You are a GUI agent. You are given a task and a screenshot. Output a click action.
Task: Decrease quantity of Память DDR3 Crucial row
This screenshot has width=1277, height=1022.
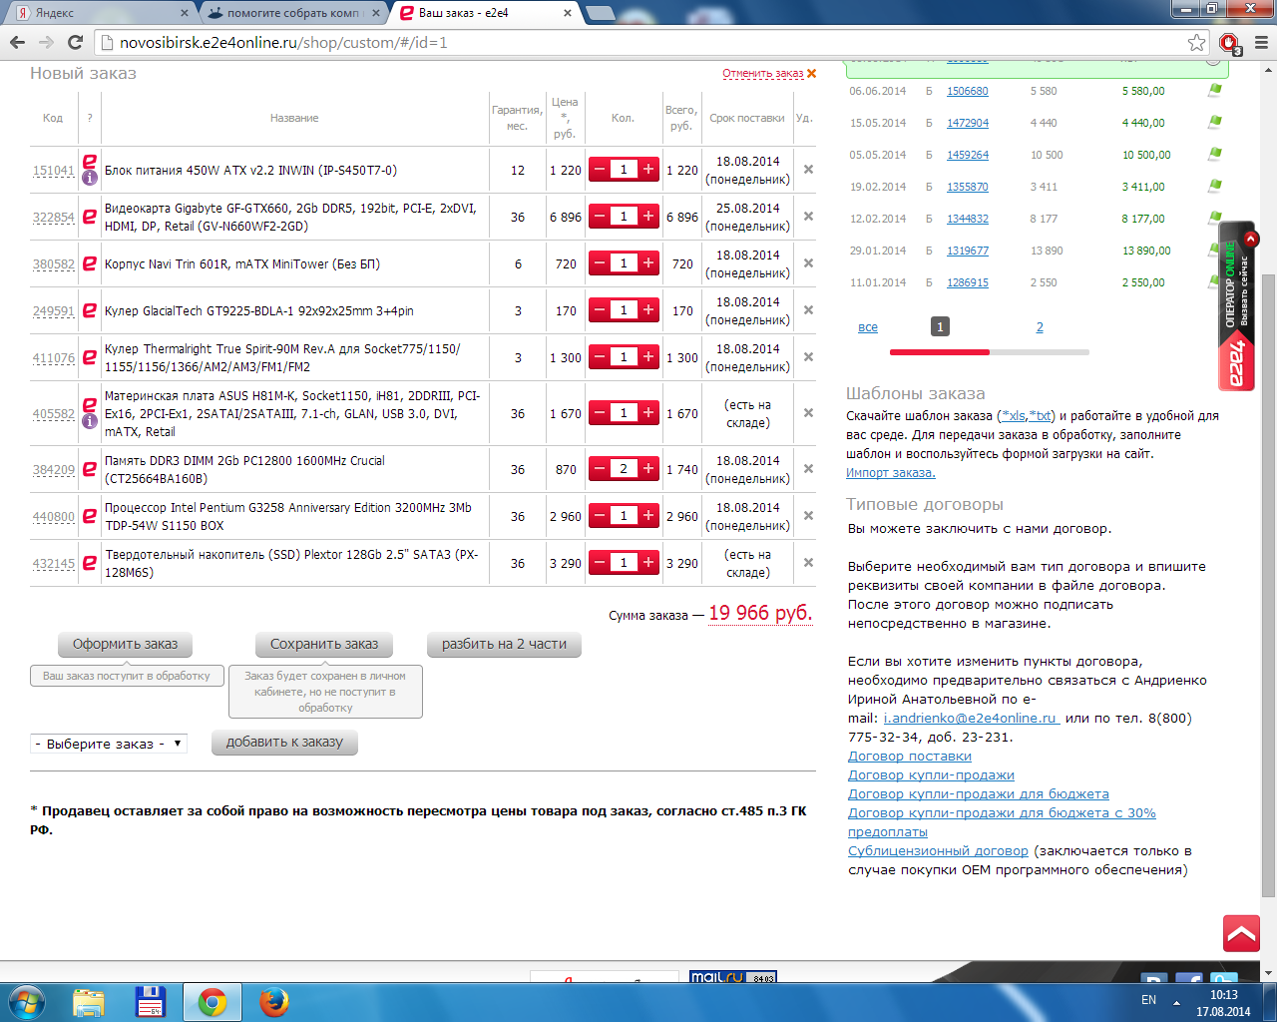point(600,469)
